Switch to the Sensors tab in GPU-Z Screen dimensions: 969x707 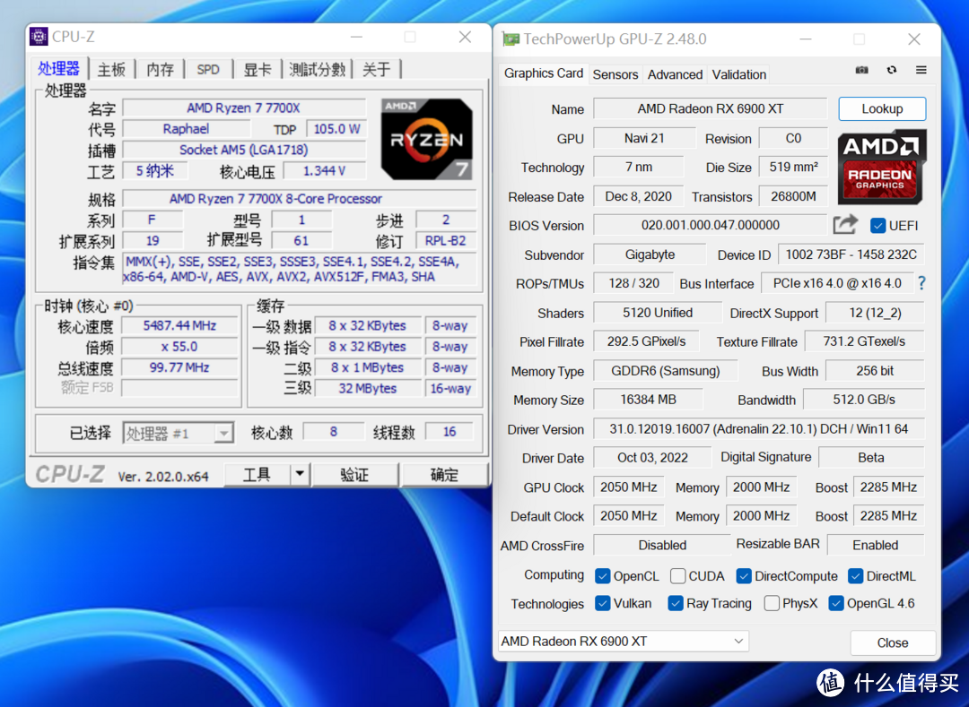pyautogui.click(x=615, y=74)
